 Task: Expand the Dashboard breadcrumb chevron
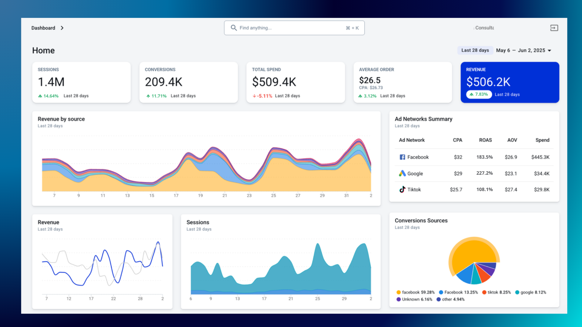(x=62, y=28)
